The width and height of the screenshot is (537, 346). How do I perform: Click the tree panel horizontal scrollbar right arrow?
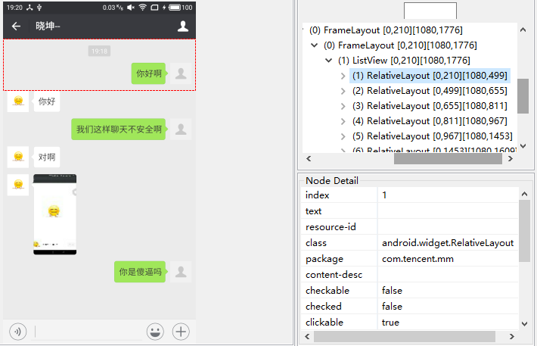[x=511, y=159]
